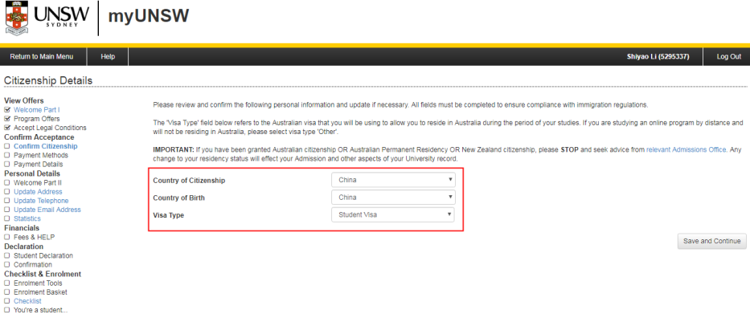Click Confirmation sidebar text
750x322 pixels.
[33, 265]
